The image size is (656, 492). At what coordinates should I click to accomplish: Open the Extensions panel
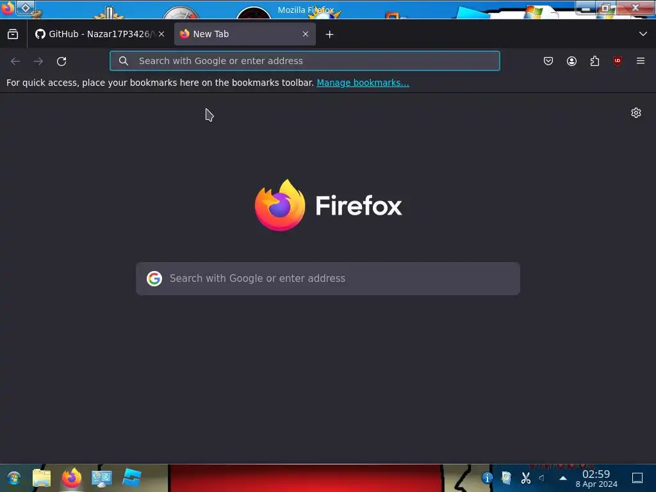[594, 61]
